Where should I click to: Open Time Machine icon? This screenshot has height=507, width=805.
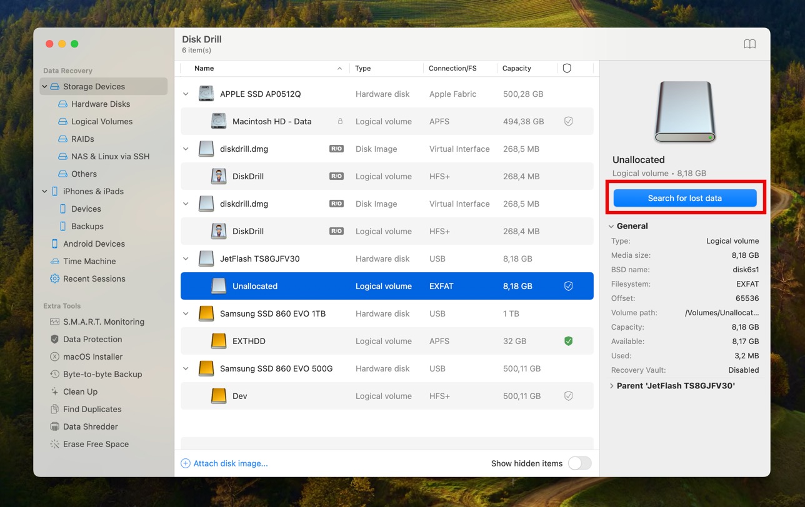tap(54, 261)
